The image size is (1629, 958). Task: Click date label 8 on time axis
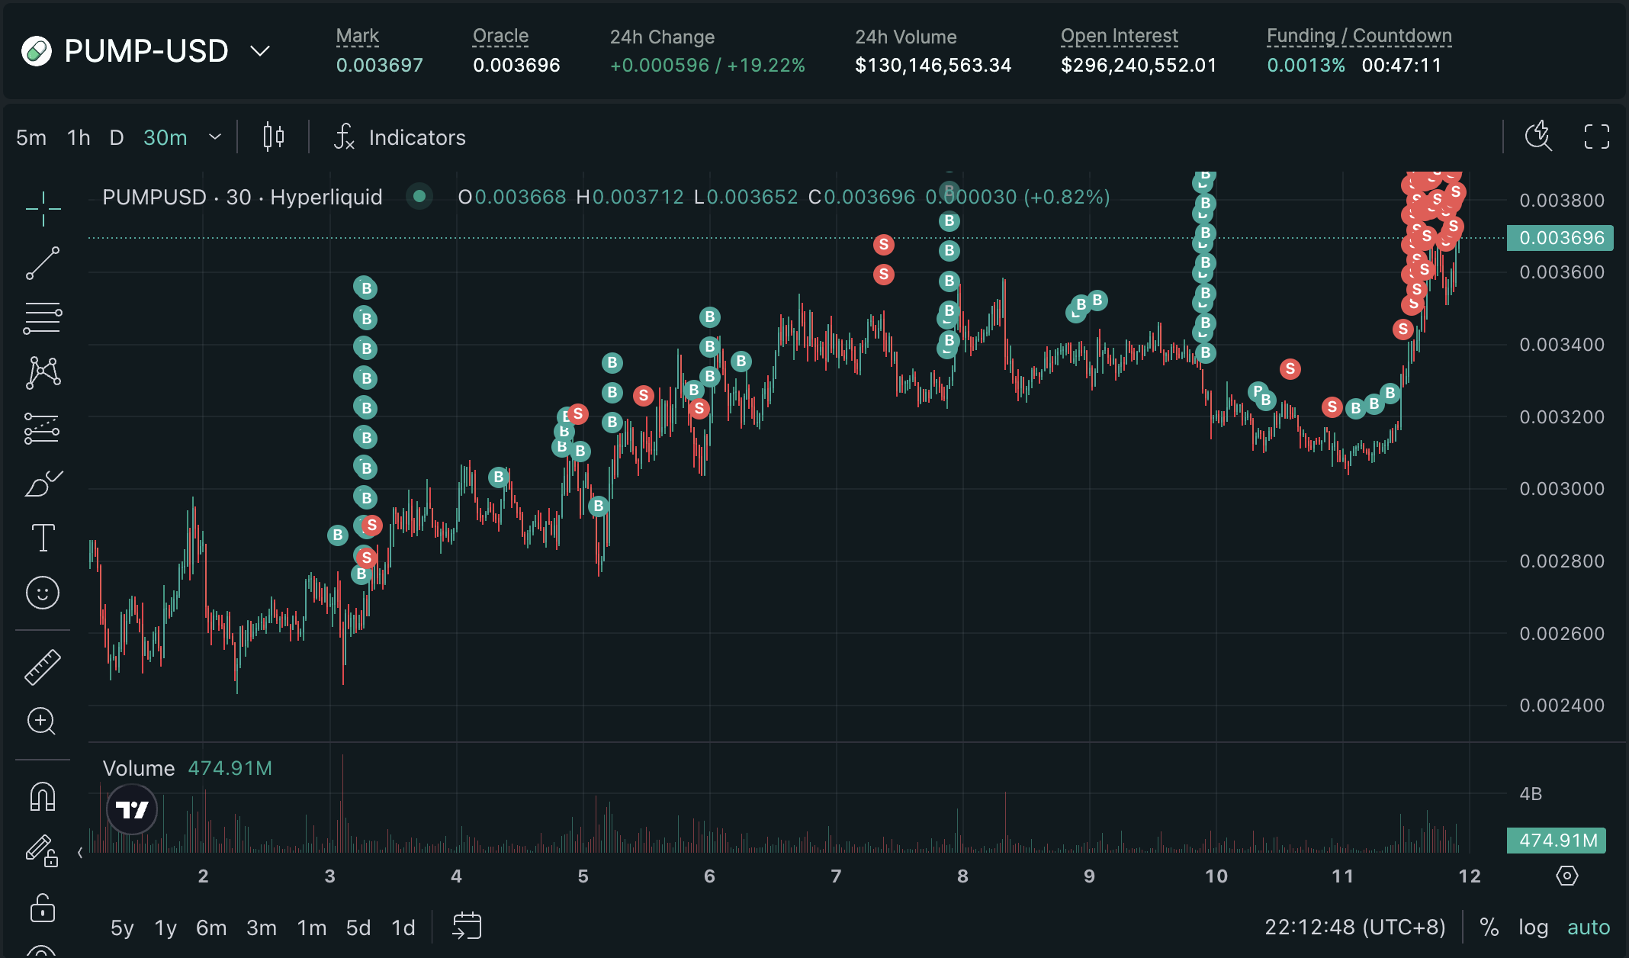[962, 876]
